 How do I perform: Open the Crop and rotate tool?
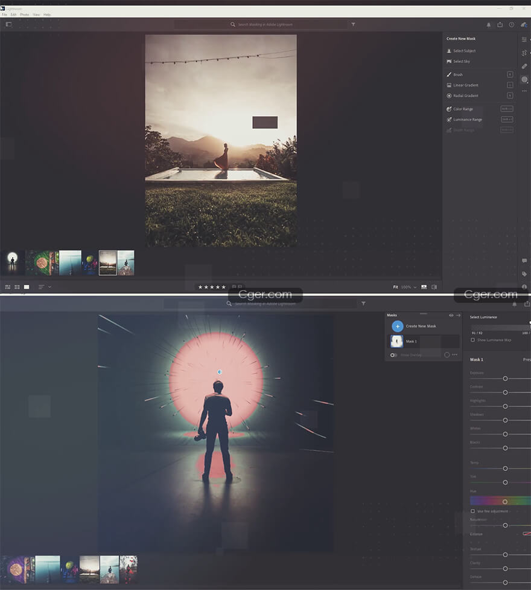click(x=524, y=53)
